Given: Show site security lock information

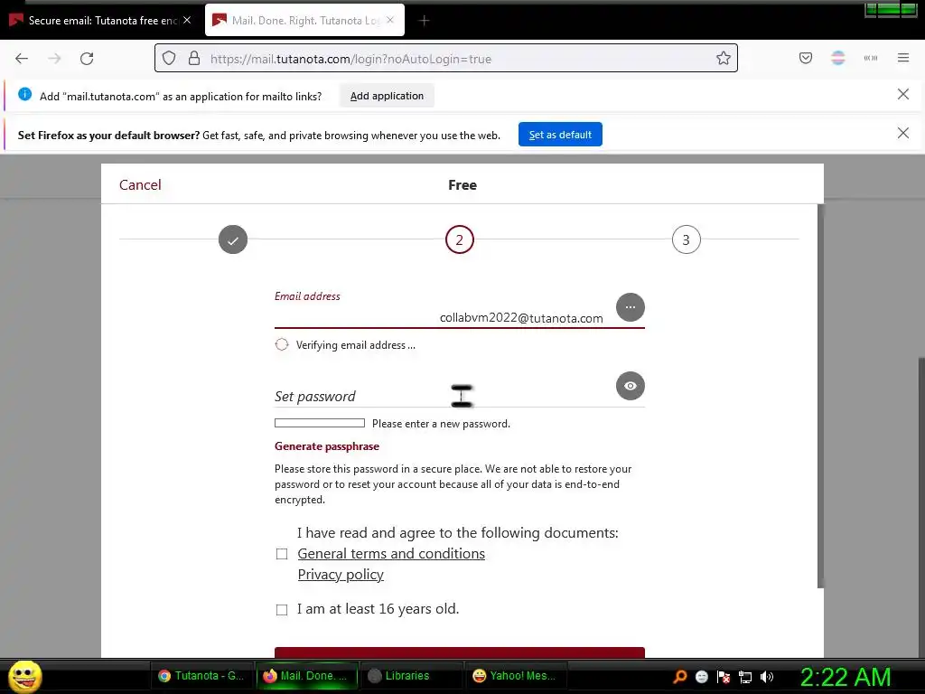Looking at the screenshot, I should click(194, 59).
